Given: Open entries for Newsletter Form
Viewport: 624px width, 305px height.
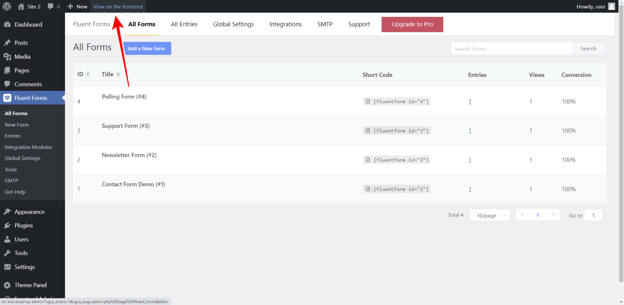Looking at the screenshot, I should click(470, 159).
